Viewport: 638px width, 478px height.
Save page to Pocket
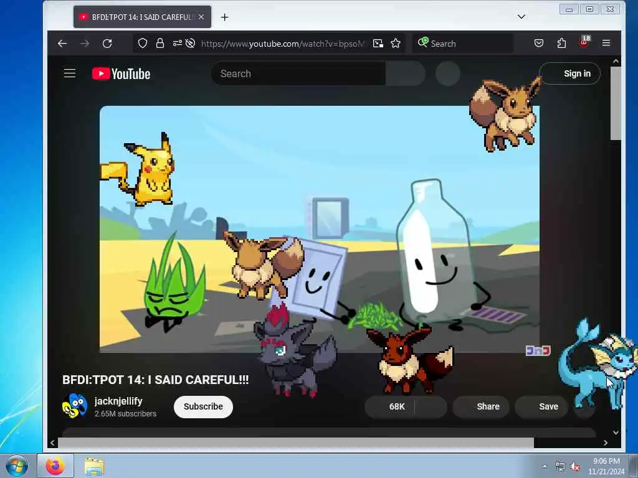point(539,43)
